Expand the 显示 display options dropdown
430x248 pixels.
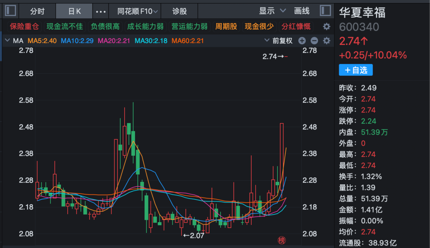coord(273,11)
